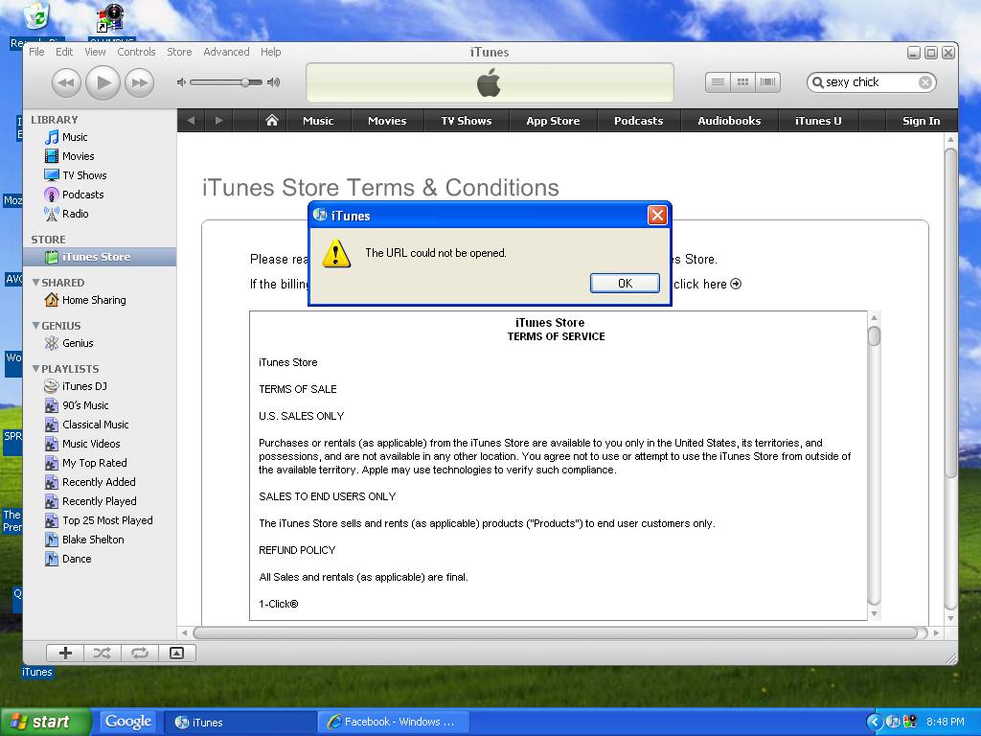Open the TV Shows store tab
Viewport: 981px width, 736px height.
467,121
